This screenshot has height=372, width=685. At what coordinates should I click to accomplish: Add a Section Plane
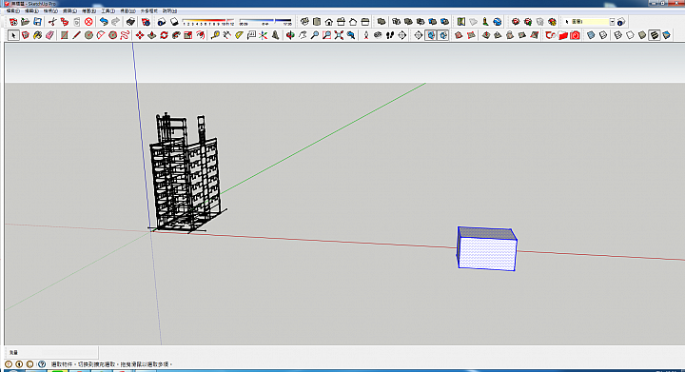pos(418,35)
